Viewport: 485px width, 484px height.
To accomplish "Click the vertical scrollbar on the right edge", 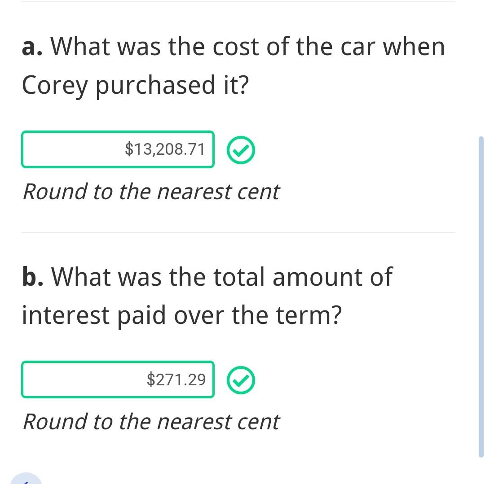I will [x=481, y=296].
